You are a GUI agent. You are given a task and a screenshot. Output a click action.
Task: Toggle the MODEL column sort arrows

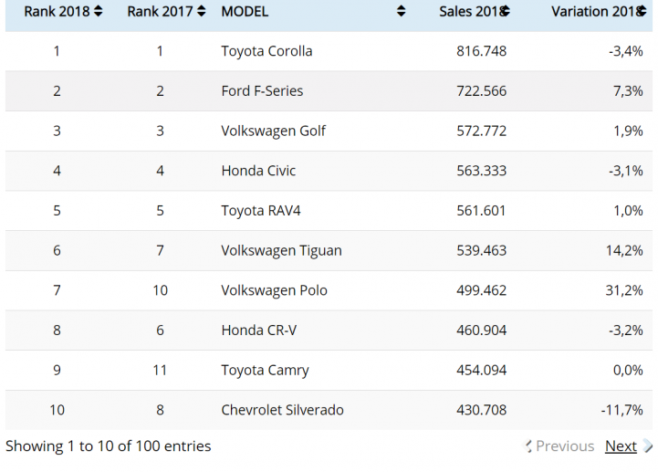click(x=402, y=11)
